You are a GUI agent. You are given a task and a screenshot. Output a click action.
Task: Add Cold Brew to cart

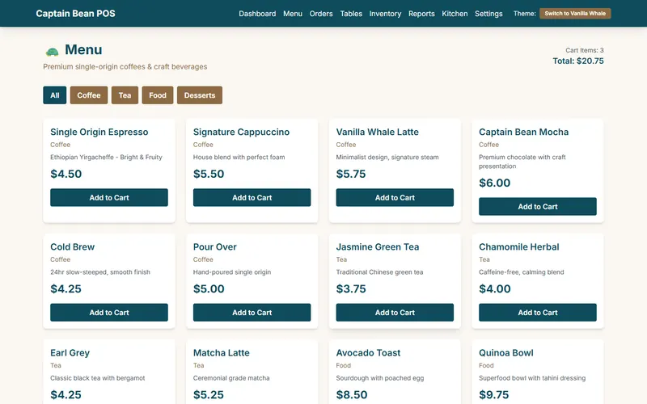pyautogui.click(x=109, y=313)
